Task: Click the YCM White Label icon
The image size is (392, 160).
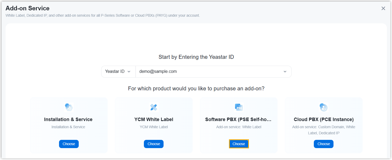Action: pos(154,107)
